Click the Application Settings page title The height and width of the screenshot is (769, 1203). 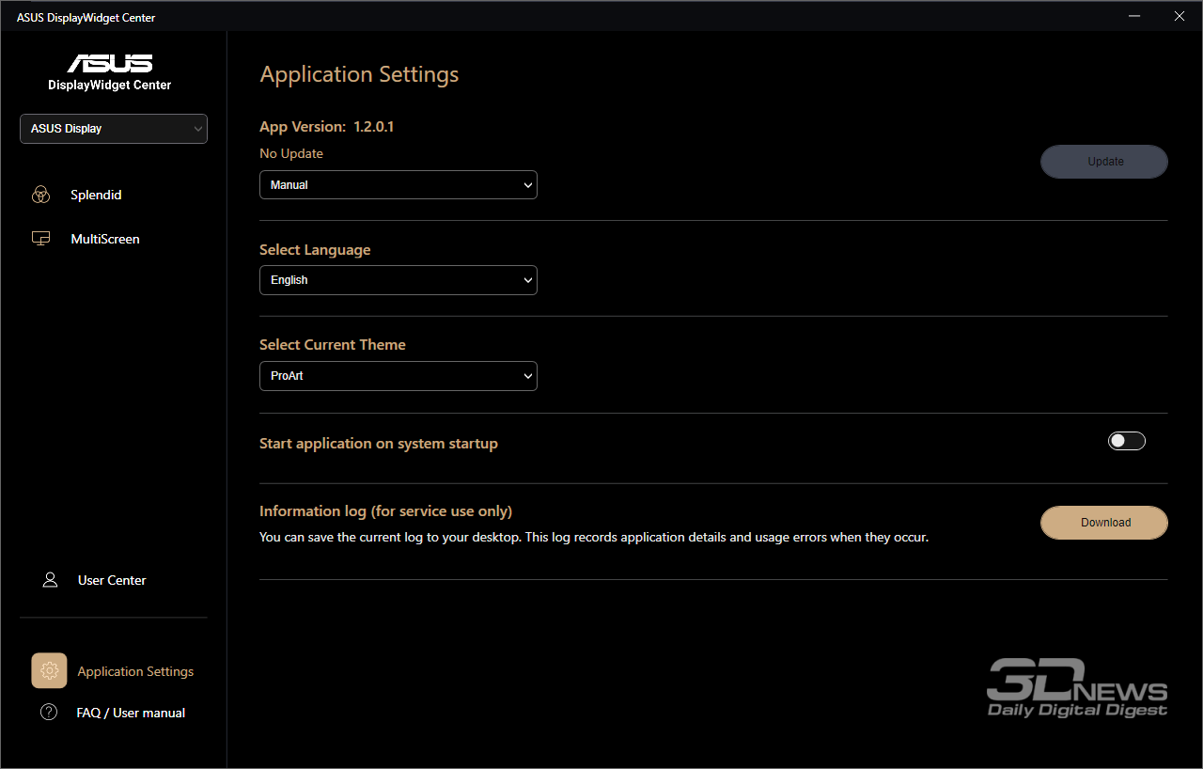click(359, 74)
